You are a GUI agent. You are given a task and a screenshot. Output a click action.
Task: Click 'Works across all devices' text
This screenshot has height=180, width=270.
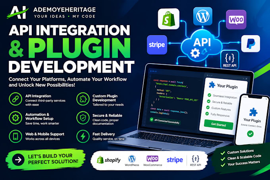pos(42,139)
